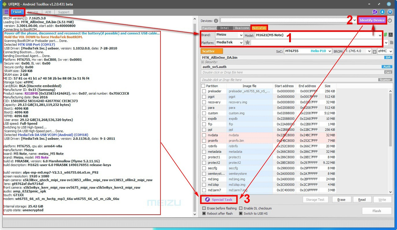Image resolution: width=397 pixels, height=230 pixels.
Task: Select the Intel platform tab
Action: 225,28
